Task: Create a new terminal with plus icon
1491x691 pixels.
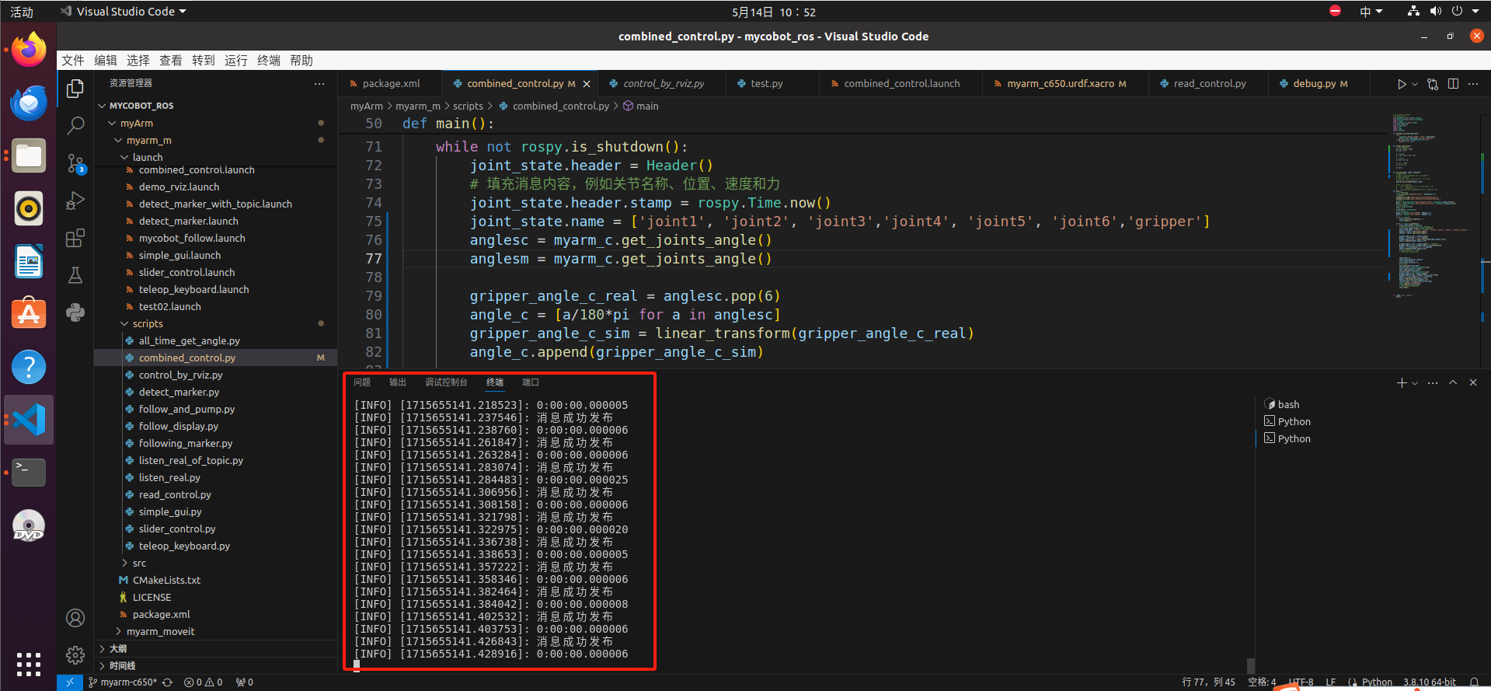Action: pyautogui.click(x=1402, y=382)
